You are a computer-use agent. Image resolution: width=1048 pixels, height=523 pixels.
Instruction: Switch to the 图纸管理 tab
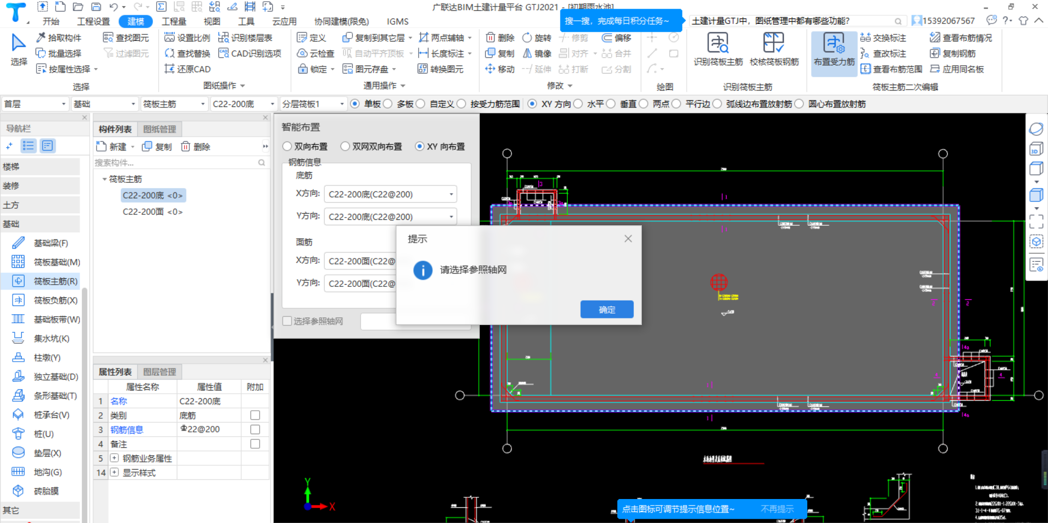(159, 129)
